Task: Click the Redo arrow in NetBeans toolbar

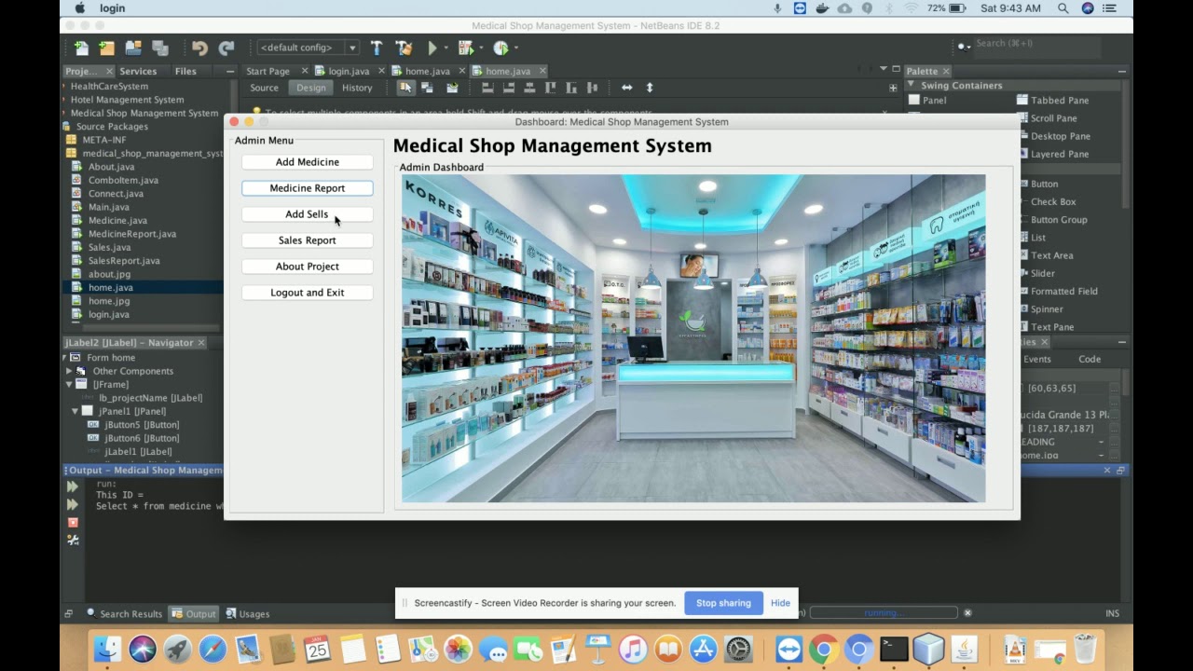Action: (x=226, y=48)
